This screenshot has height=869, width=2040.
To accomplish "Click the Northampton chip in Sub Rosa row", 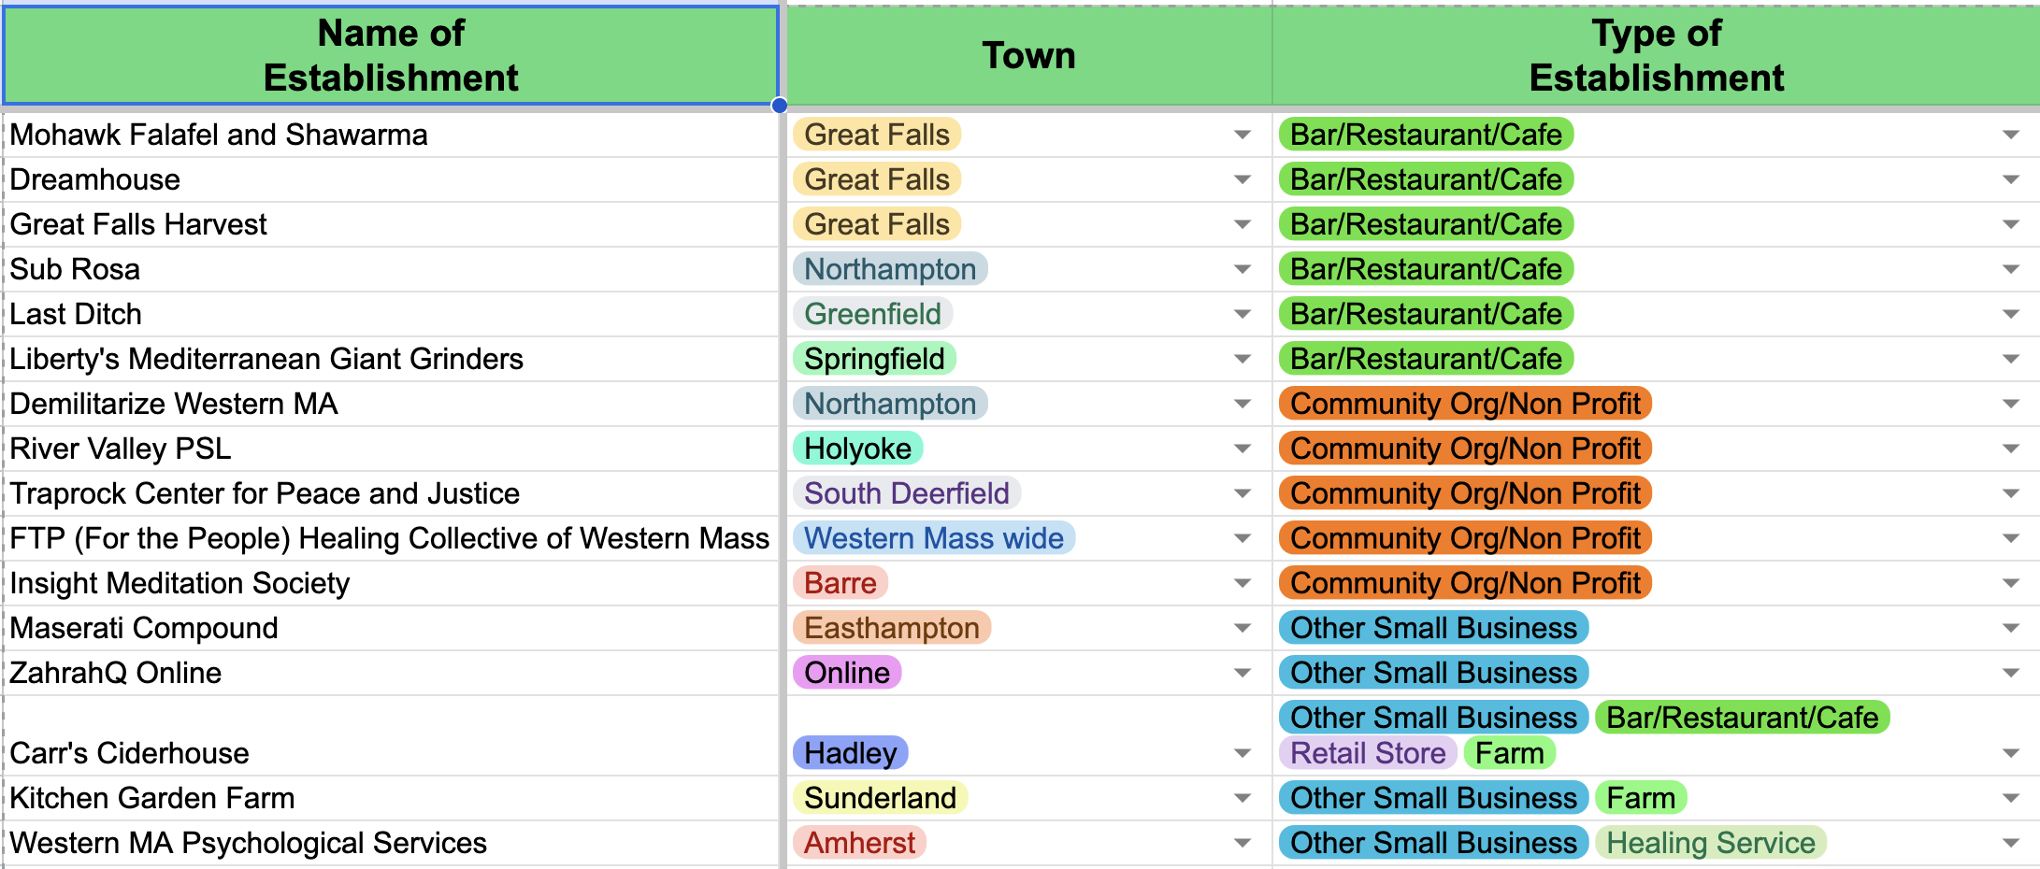I will (x=890, y=269).
